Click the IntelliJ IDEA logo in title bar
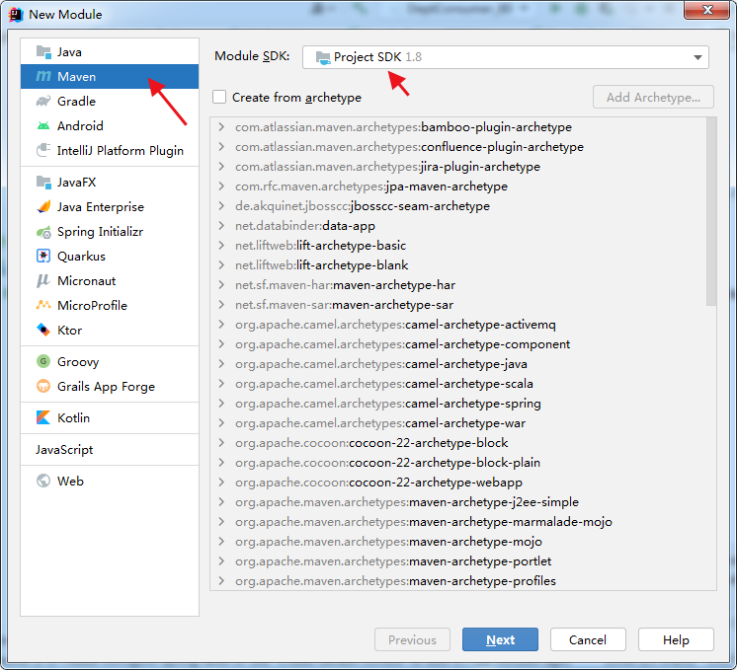This screenshot has width=737, height=670. pos(16,15)
